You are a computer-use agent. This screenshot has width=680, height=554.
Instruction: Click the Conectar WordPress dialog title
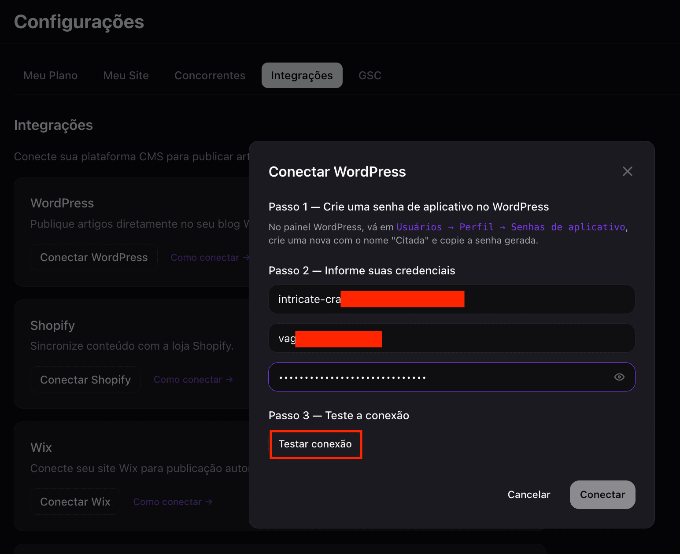click(x=337, y=172)
